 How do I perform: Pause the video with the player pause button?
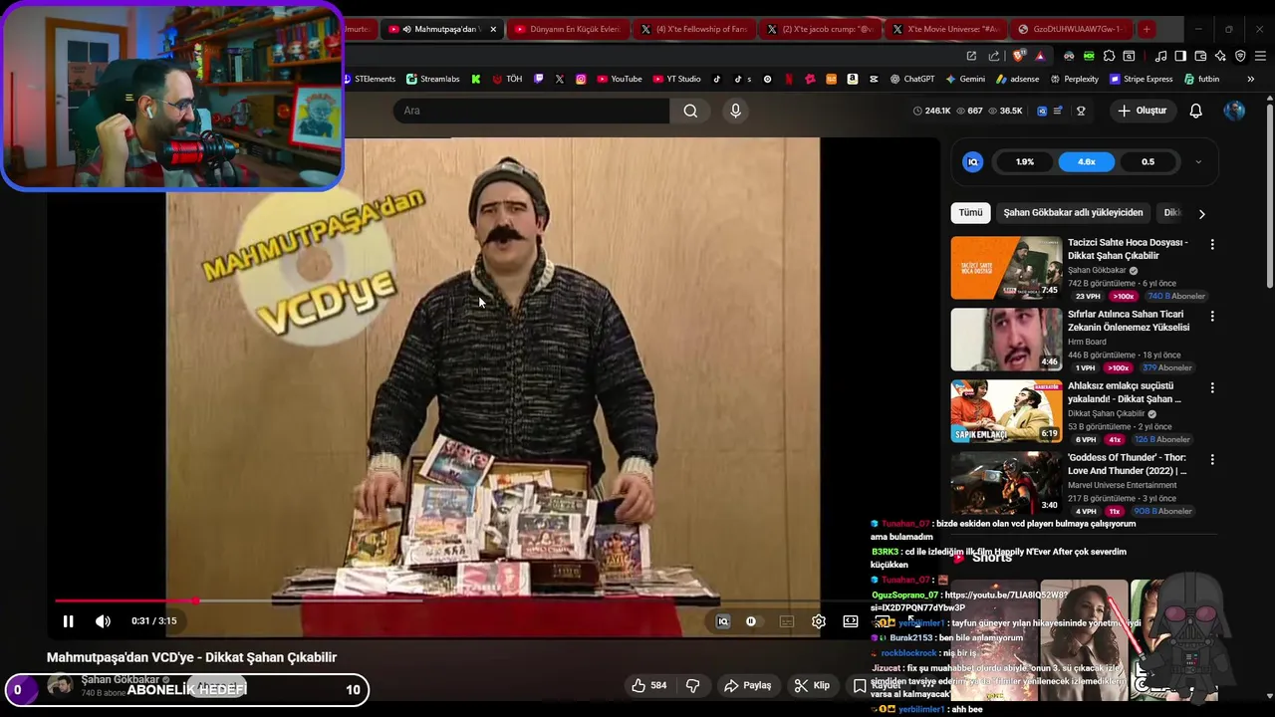pyautogui.click(x=68, y=621)
